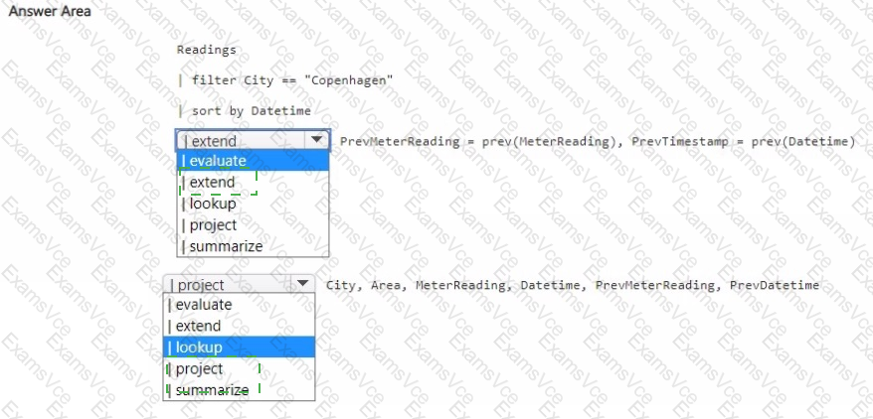Click the first combo box showing extend

click(x=254, y=141)
